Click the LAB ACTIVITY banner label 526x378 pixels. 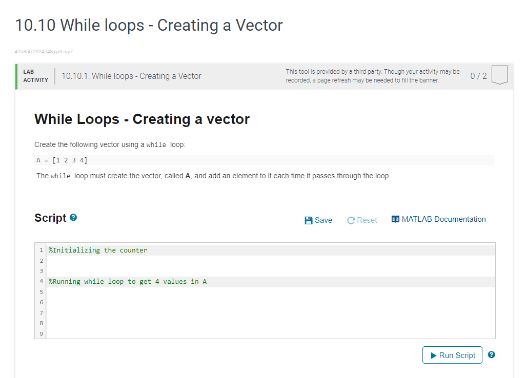click(x=35, y=76)
